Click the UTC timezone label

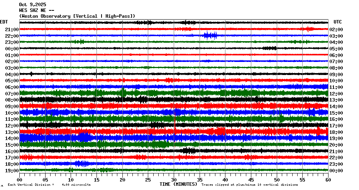(338, 22)
